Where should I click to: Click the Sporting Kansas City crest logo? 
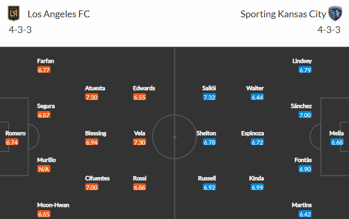[335, 14]
